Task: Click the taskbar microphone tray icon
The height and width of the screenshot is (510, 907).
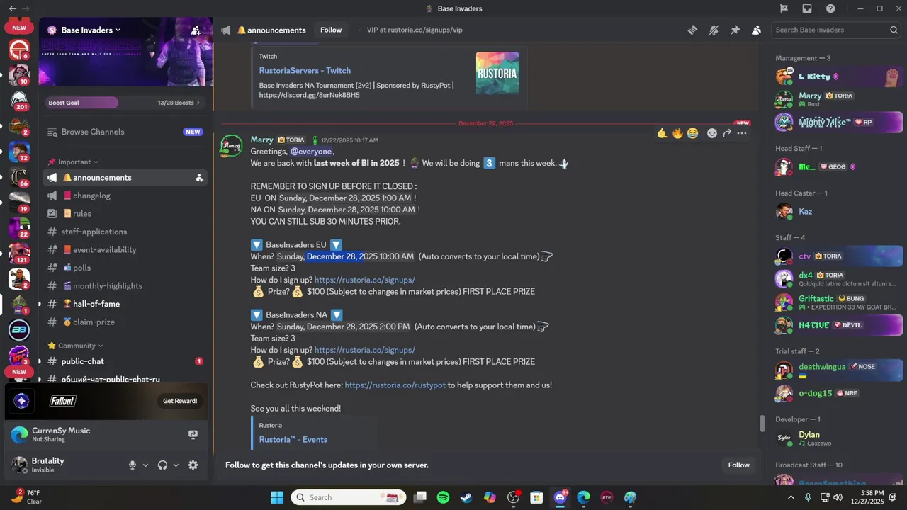Action: [808, 497]
